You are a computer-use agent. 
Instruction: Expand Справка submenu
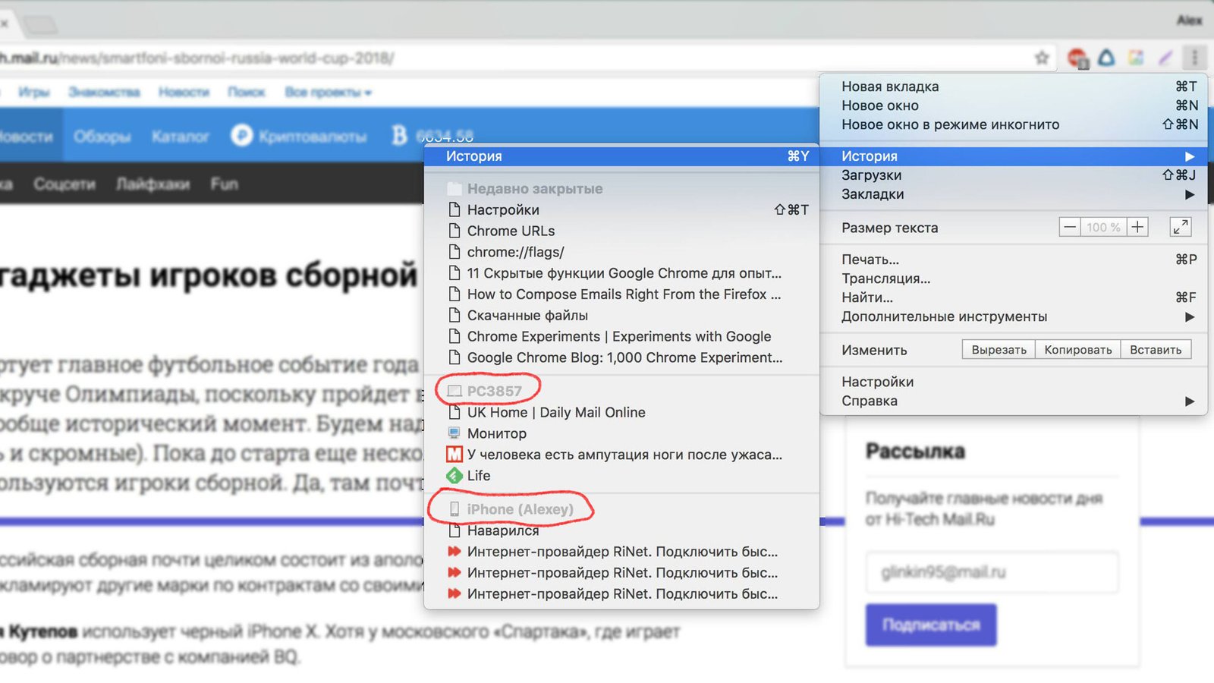pyautogui.click(x=1014, y=401)
